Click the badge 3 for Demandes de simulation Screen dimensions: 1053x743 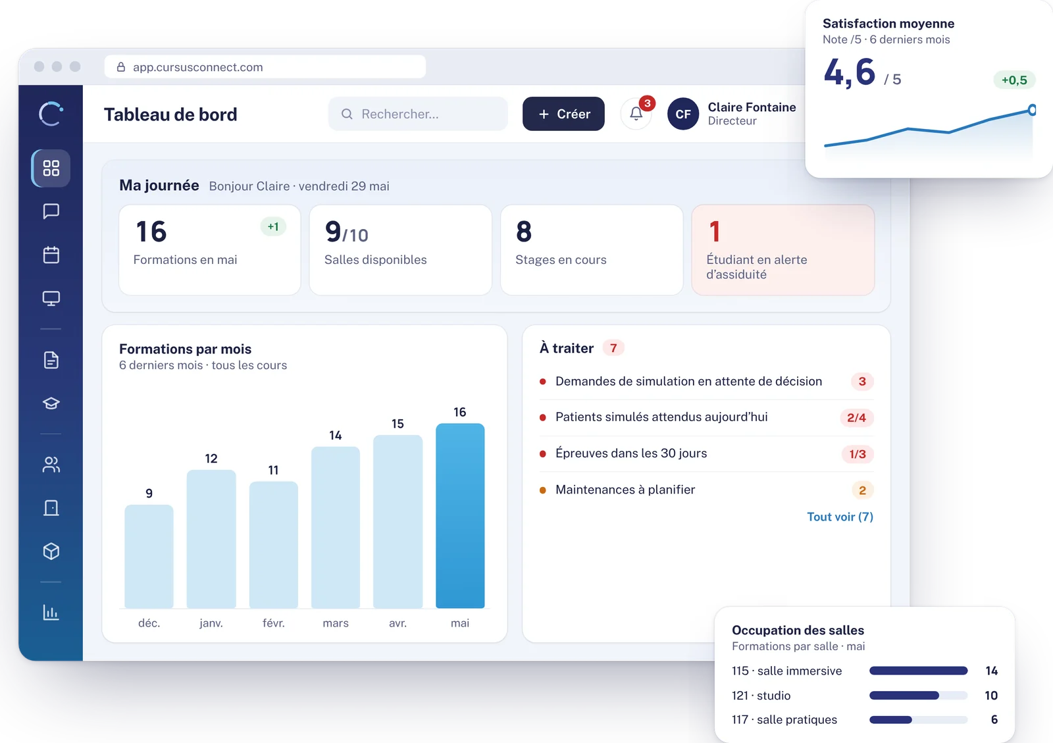tap(862, 382)
